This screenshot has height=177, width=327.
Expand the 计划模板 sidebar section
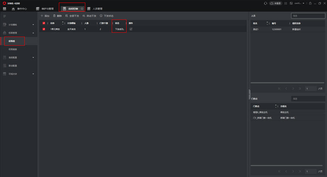[x=33, y=25]
